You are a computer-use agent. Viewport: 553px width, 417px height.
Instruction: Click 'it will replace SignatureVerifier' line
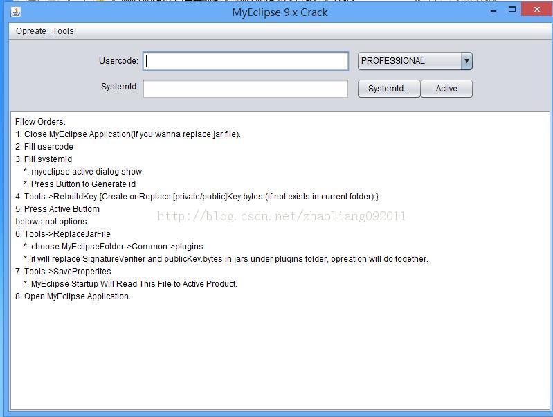226,259
